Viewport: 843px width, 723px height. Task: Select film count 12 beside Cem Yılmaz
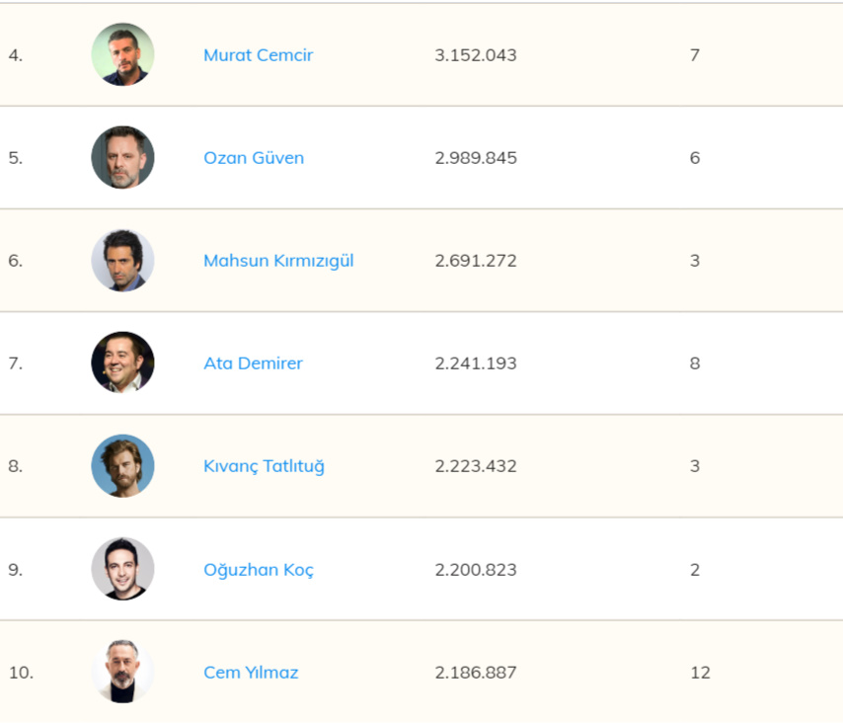point(700,673)
